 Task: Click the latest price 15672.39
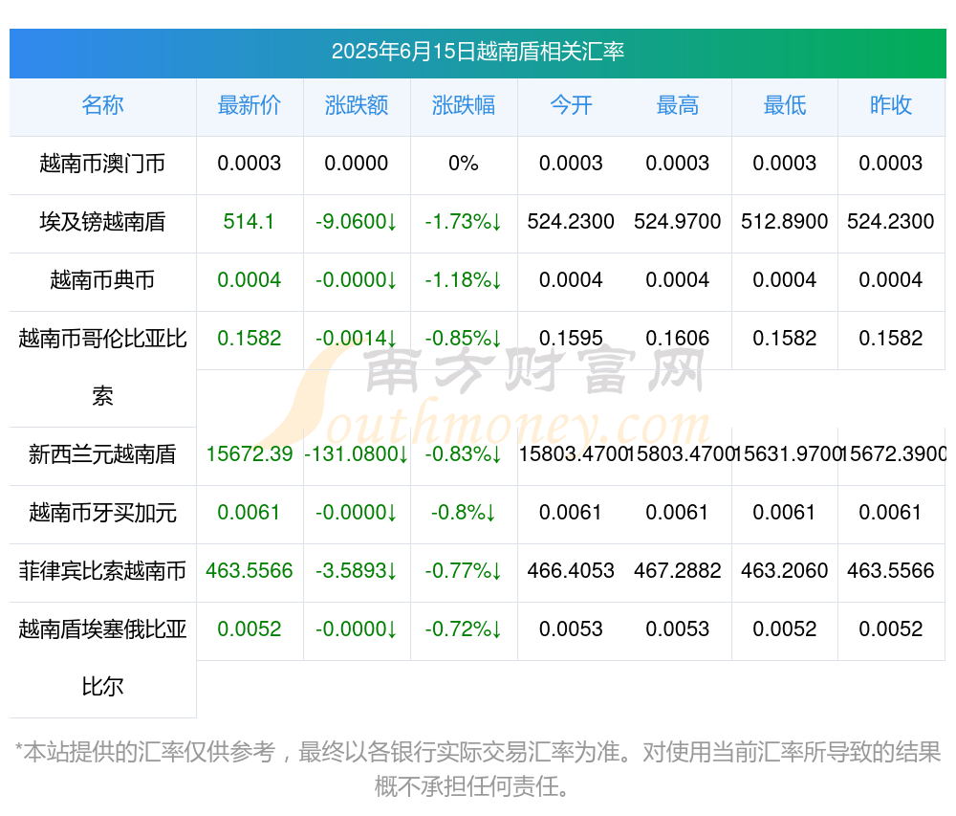click(250, 453)
